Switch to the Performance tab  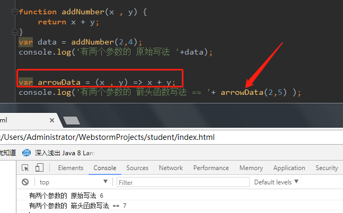211,168
